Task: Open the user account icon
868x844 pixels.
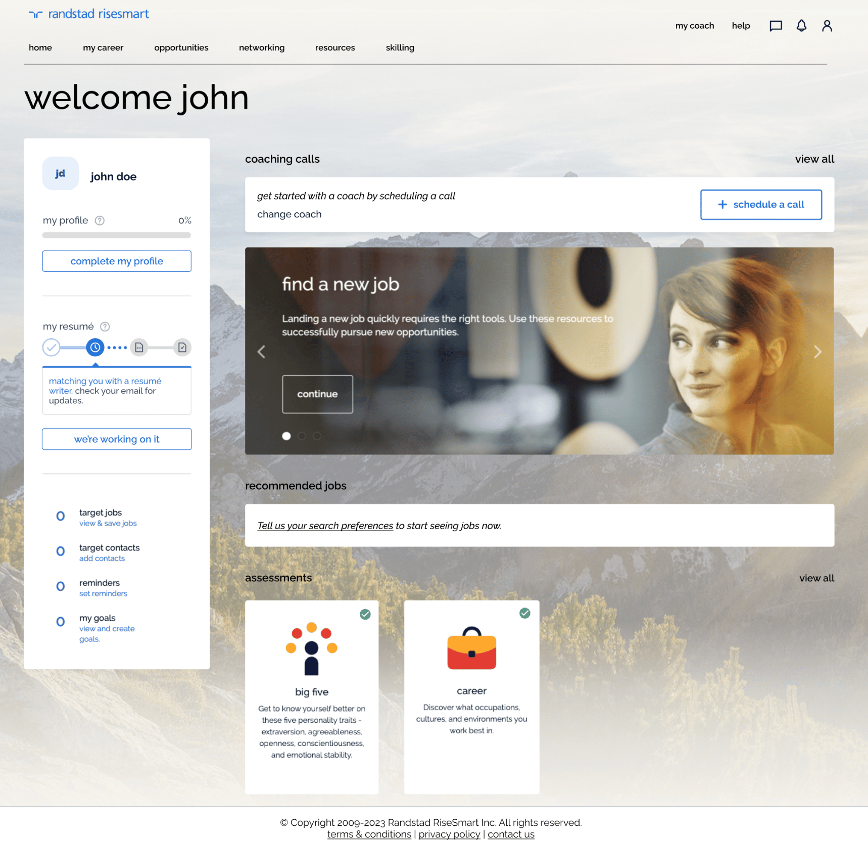Action: click(x=827, y=26)
